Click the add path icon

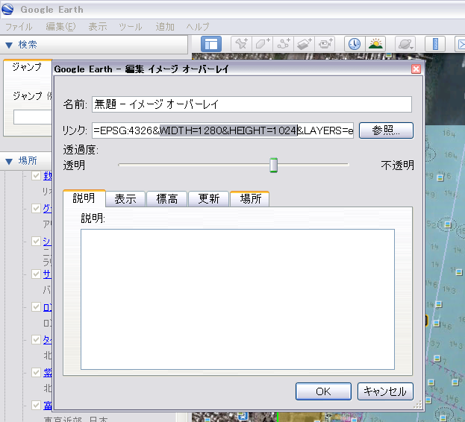tap(283, 44)
